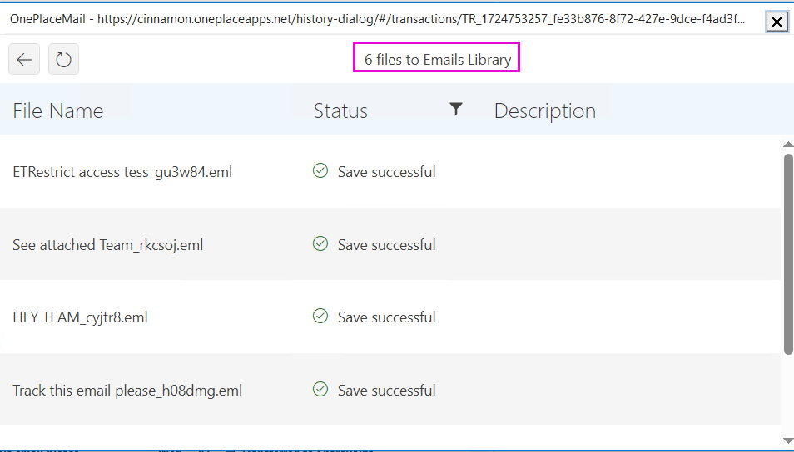
Task: Click the '6 files to Emails Library' title
Action: (x=437, y=60)
